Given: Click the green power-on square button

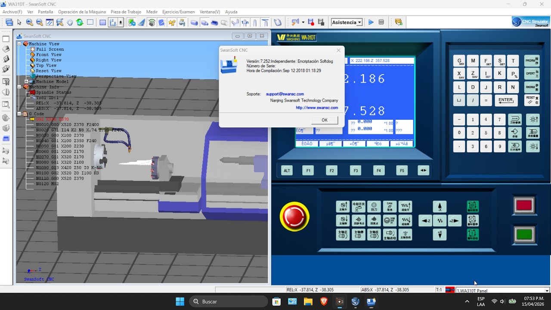Looking at the screenshot, I should click(524, 235).
